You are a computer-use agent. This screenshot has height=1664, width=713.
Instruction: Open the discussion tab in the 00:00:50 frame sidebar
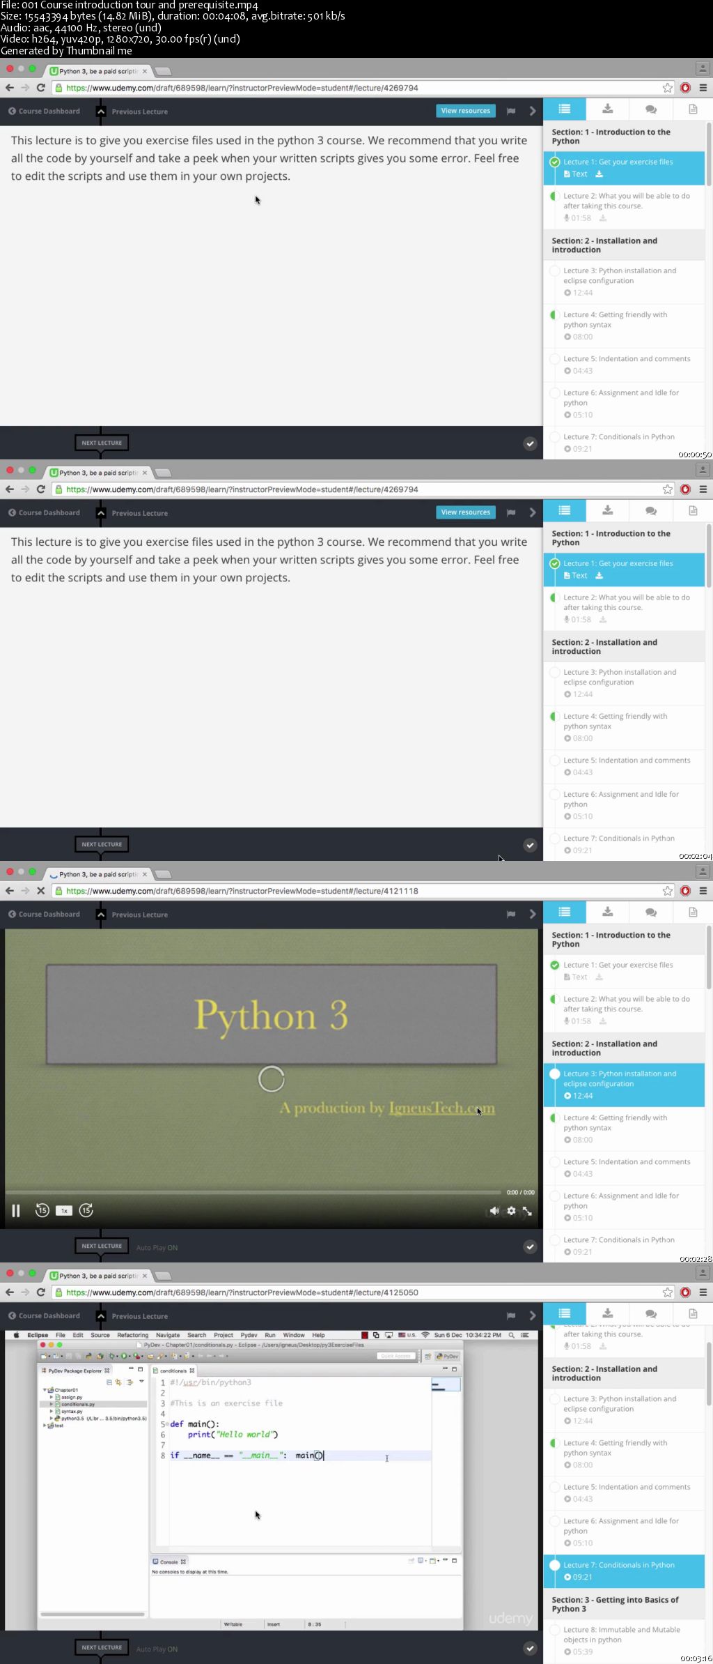[x=651, y=109]
